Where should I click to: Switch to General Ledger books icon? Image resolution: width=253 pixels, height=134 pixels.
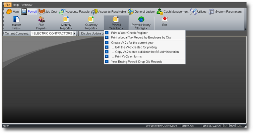[131, 12]
